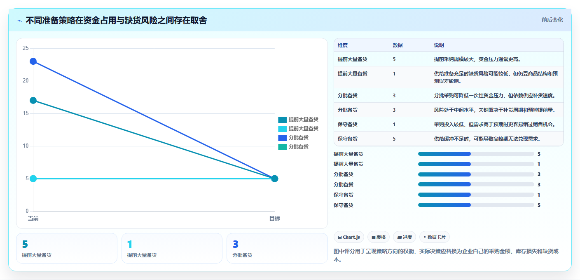Screen dimensions: 580x280
Task: Click the 10 y-axis tick label
Action: pos(25,146)
